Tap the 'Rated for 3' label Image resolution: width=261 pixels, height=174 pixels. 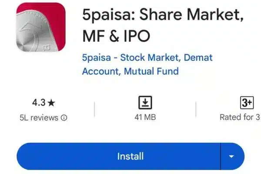(x=240, y=117)
